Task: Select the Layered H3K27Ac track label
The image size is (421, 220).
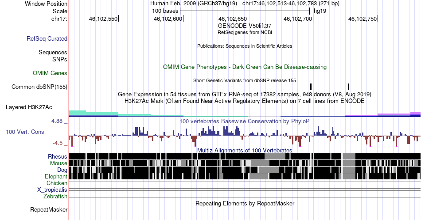Action: click(x=29, y=107)
